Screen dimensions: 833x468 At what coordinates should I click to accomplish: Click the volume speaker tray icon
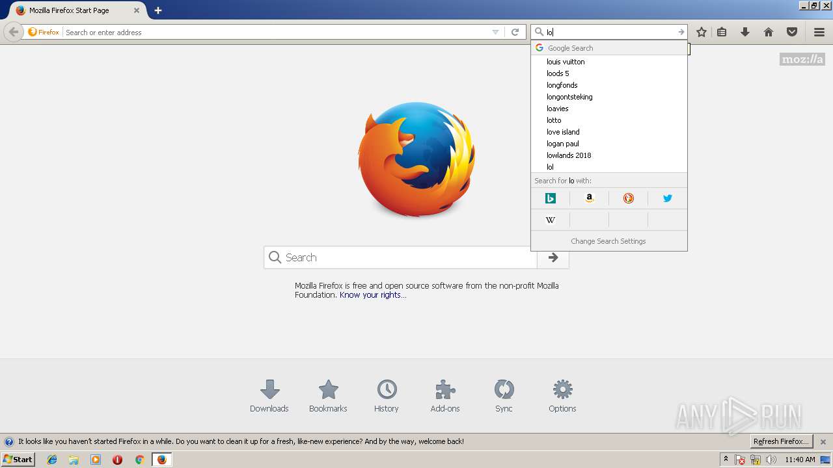771,460
